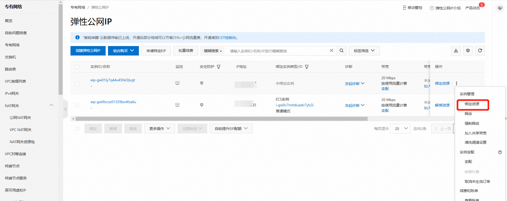Expand the 组合购买 dropdown
Viewport: 507px width, 201px height.
point(123,51)
